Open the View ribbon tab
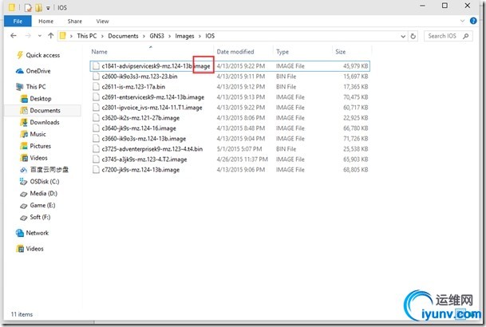Image resolution: width=486 pixels, height=327 pixels. 102,21
